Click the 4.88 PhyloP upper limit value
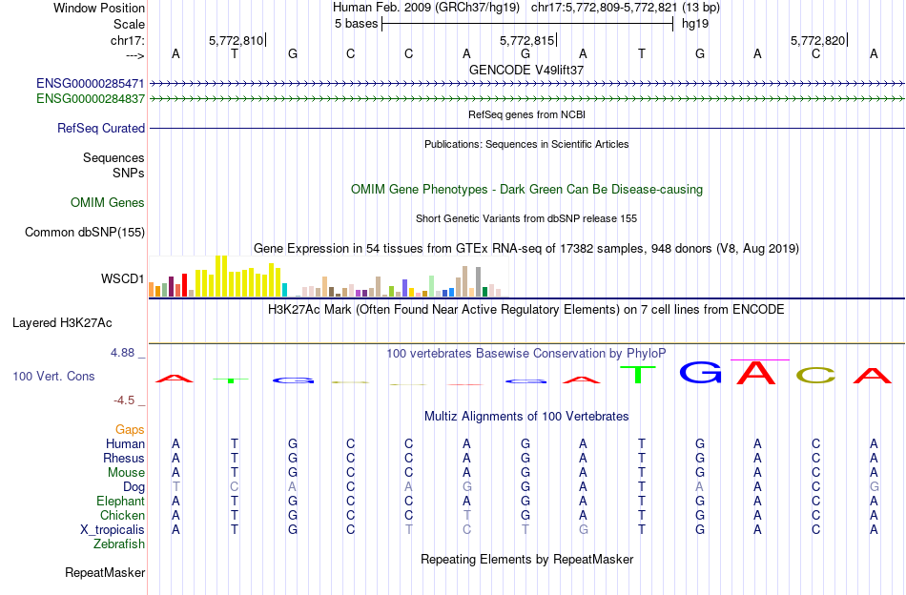 pos(123,353)
